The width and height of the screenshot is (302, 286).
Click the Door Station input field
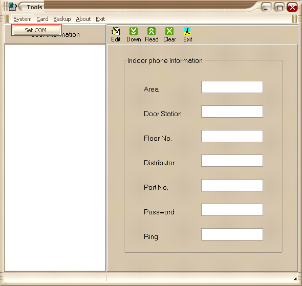pos(232,112)
